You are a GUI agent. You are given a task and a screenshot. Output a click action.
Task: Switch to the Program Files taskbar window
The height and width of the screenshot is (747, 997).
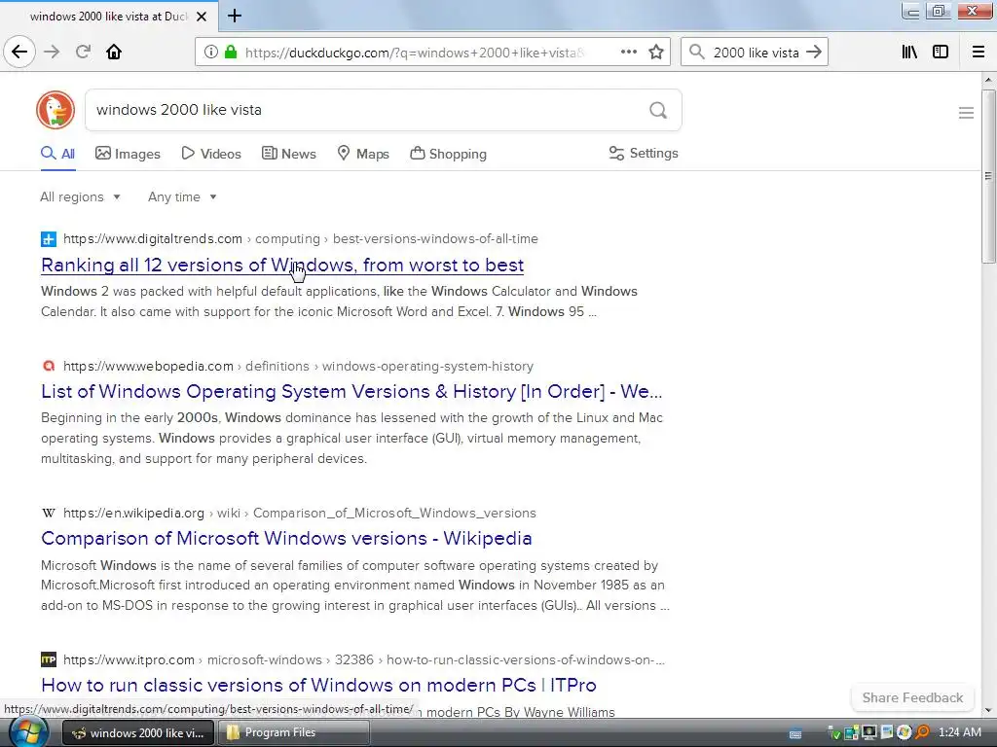[x=292, y=732]
